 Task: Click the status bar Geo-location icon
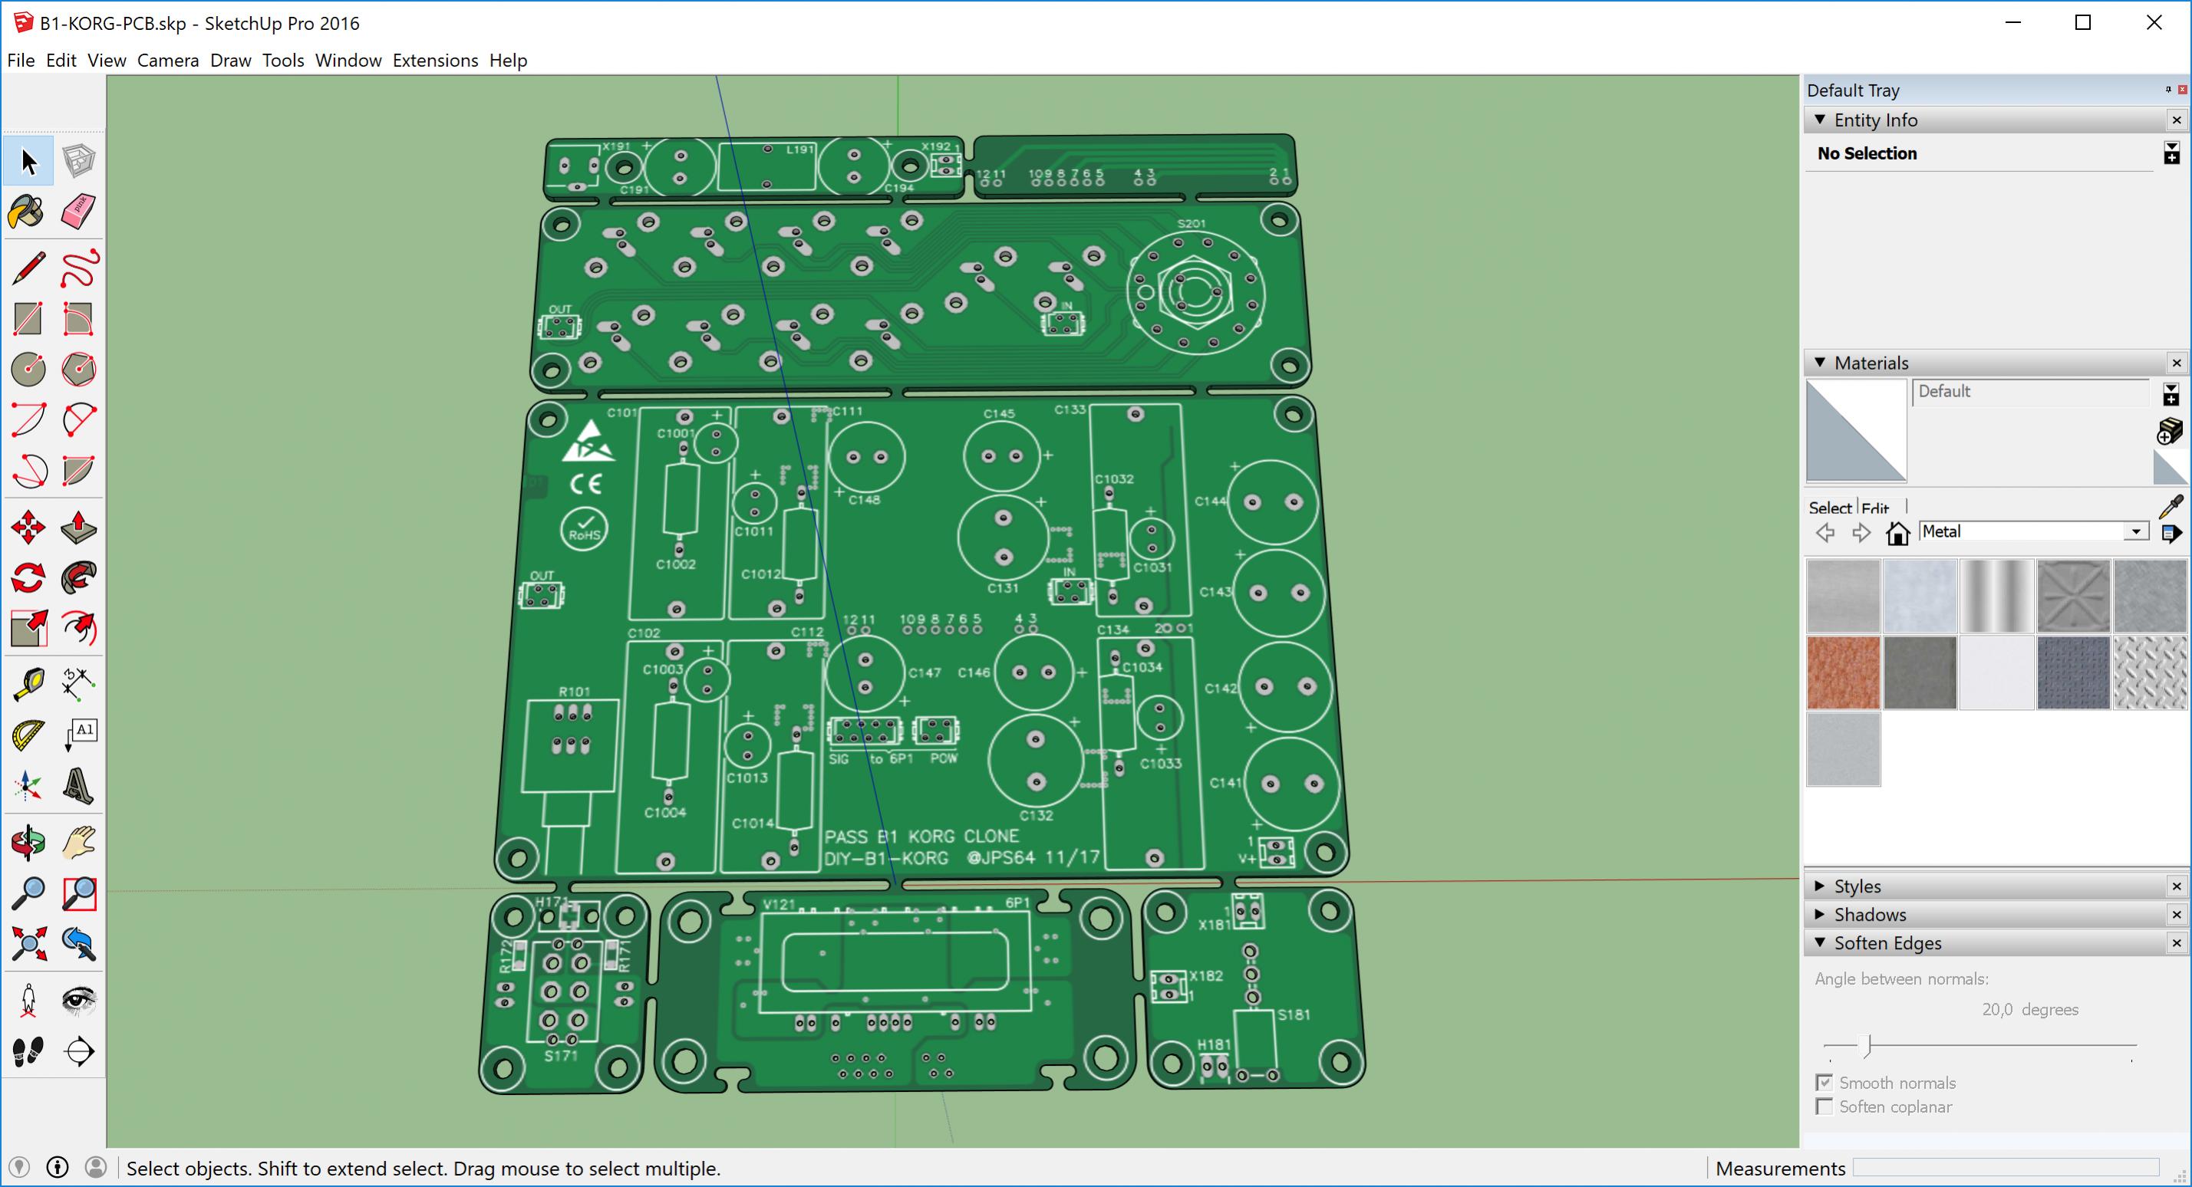click(18, 1167)
